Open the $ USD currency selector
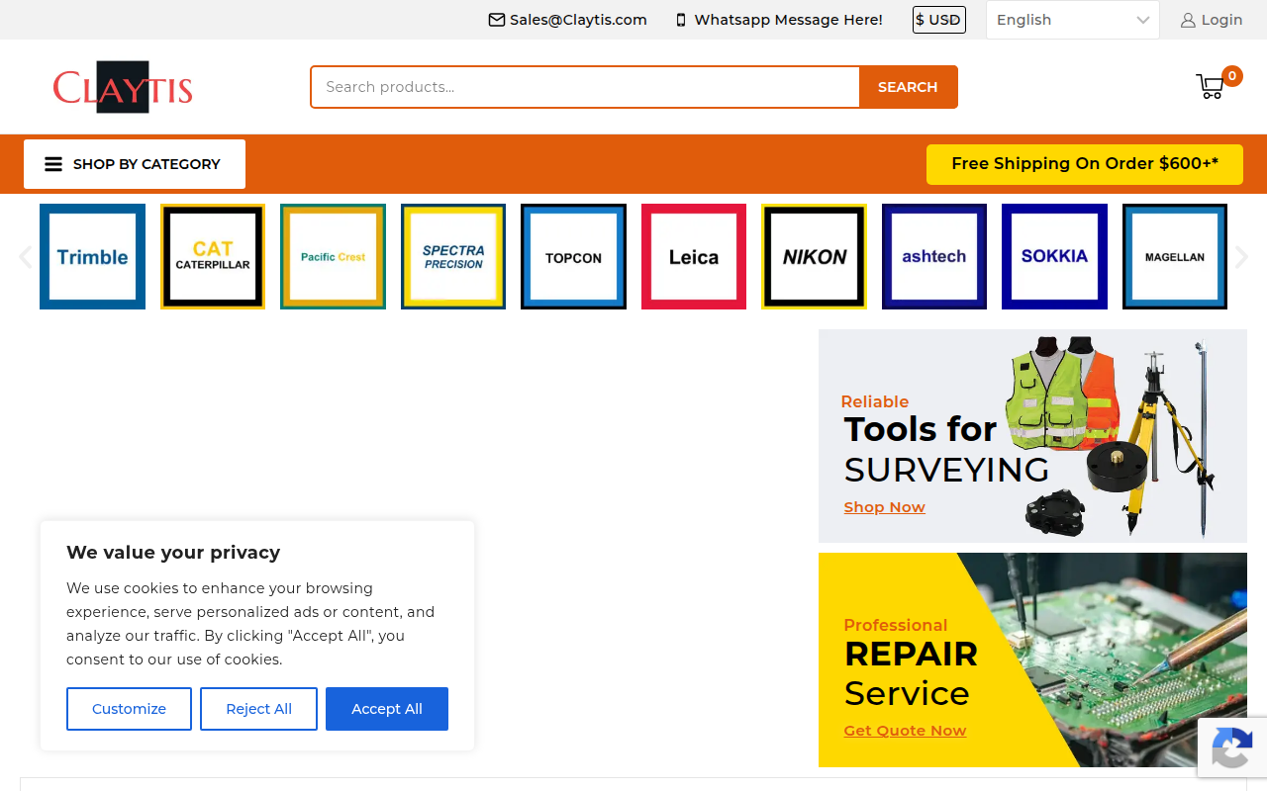 tap(938, 20)
